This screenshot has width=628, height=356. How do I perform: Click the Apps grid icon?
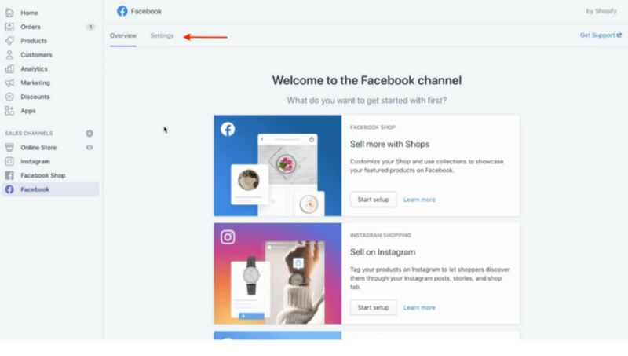click(x=9, y=111)
